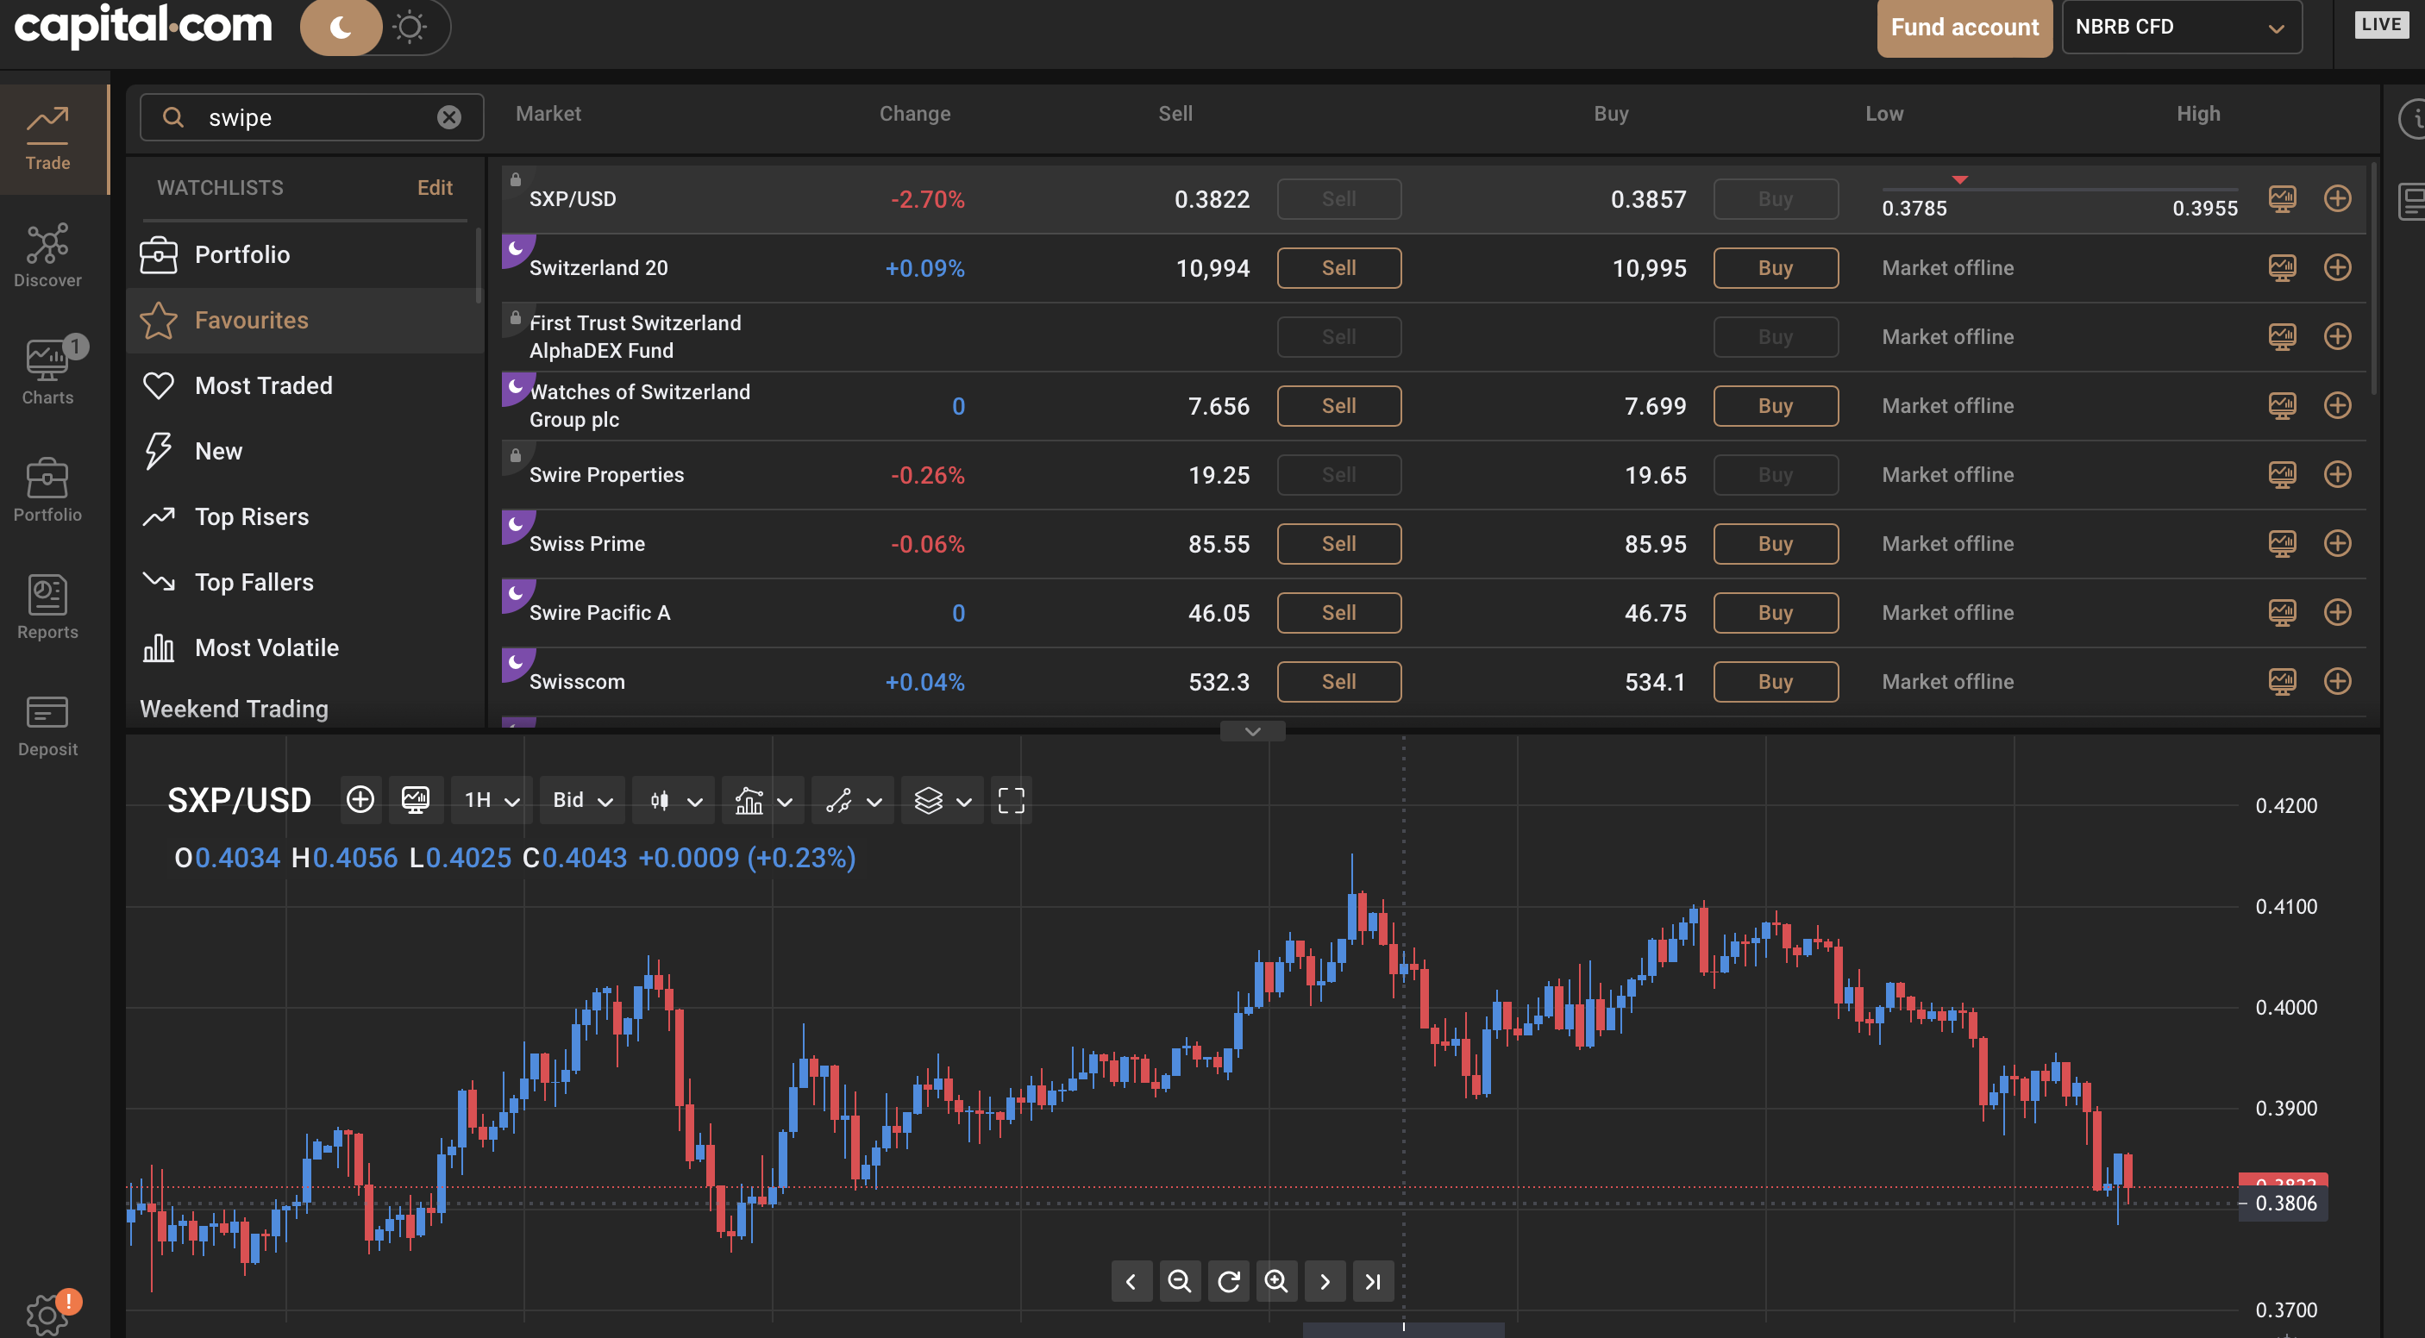Add Switzerland 20 to watchlist plus icon
This screenshot has width=2425, height=1338.
pyautogui.click(x=2336, y=267)
